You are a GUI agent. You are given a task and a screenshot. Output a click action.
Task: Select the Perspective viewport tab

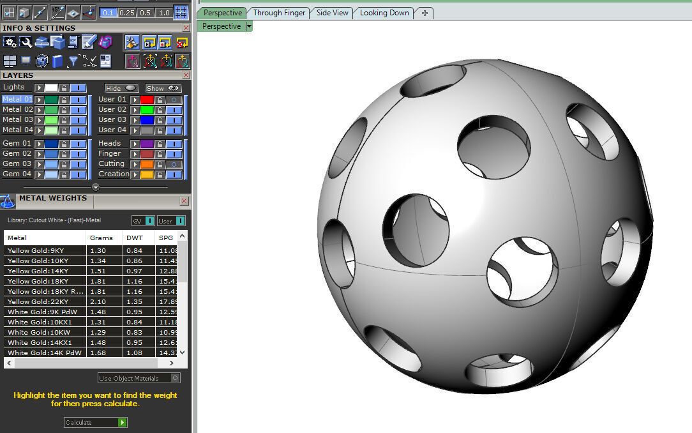pos(222,13)
